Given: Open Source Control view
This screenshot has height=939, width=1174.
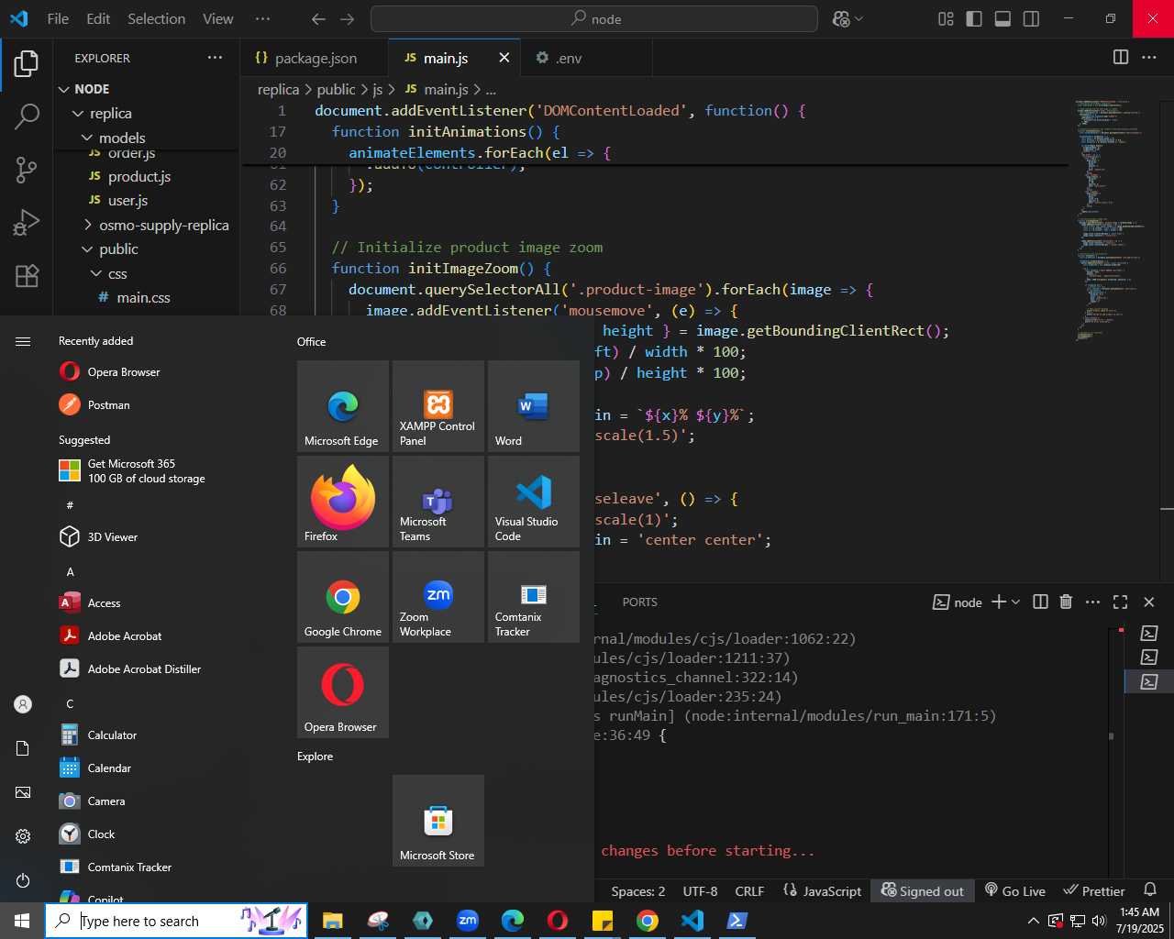Looking at the screenshot, I should tap(27, 170).
